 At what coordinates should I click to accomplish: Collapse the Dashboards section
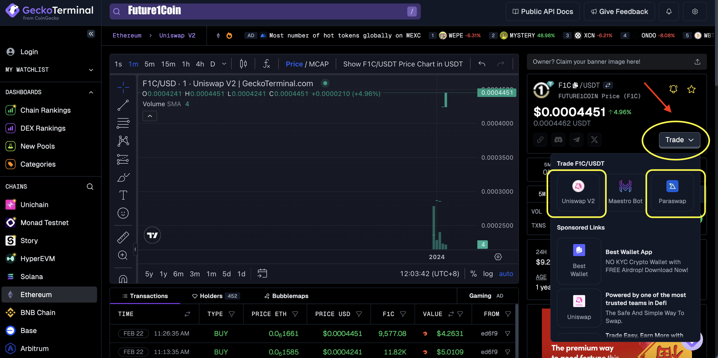[91, 92]
